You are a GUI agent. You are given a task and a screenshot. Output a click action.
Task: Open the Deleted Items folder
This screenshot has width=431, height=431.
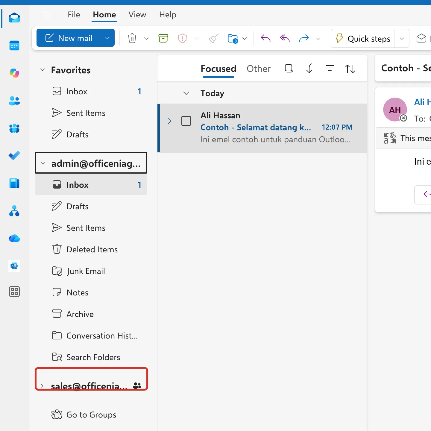point(91,249)
